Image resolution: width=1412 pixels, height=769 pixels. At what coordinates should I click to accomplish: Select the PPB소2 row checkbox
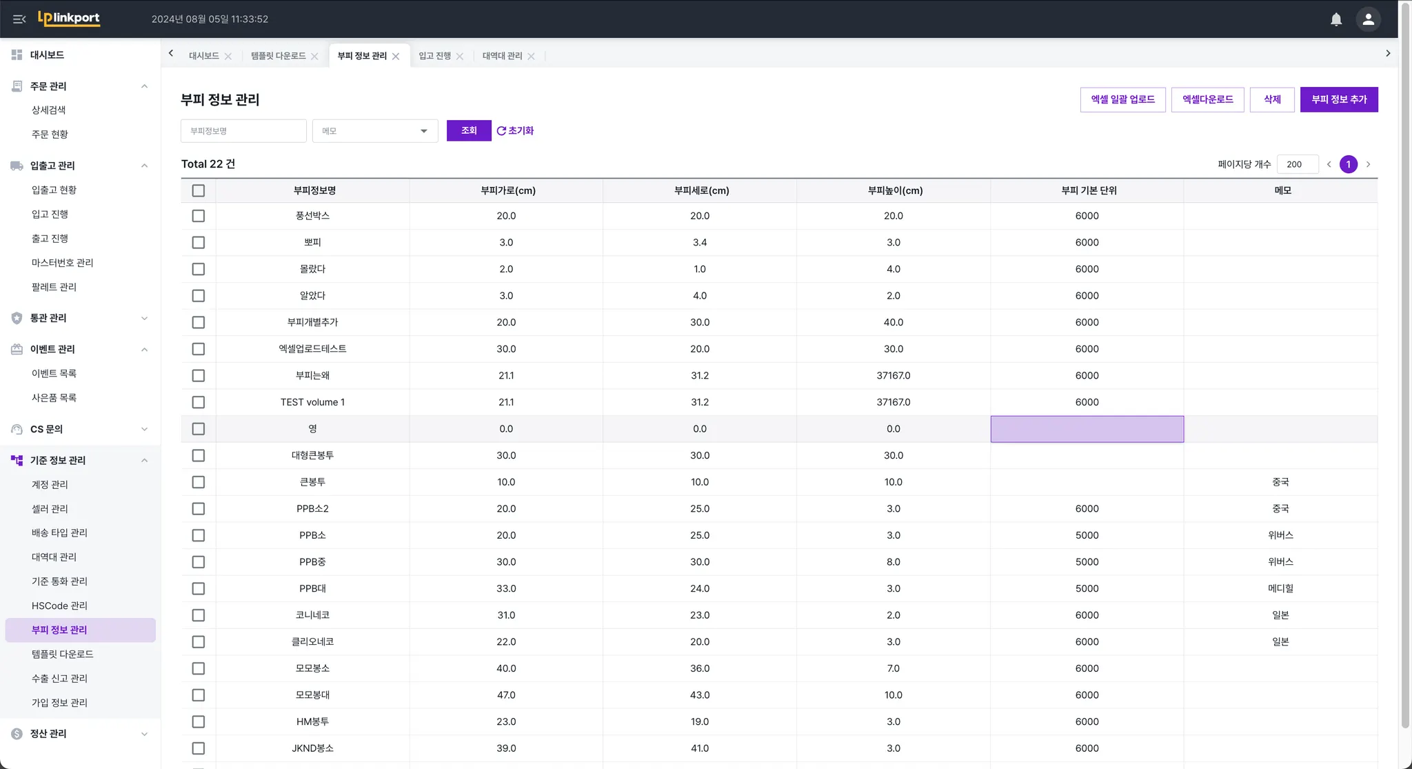[199, 509]
